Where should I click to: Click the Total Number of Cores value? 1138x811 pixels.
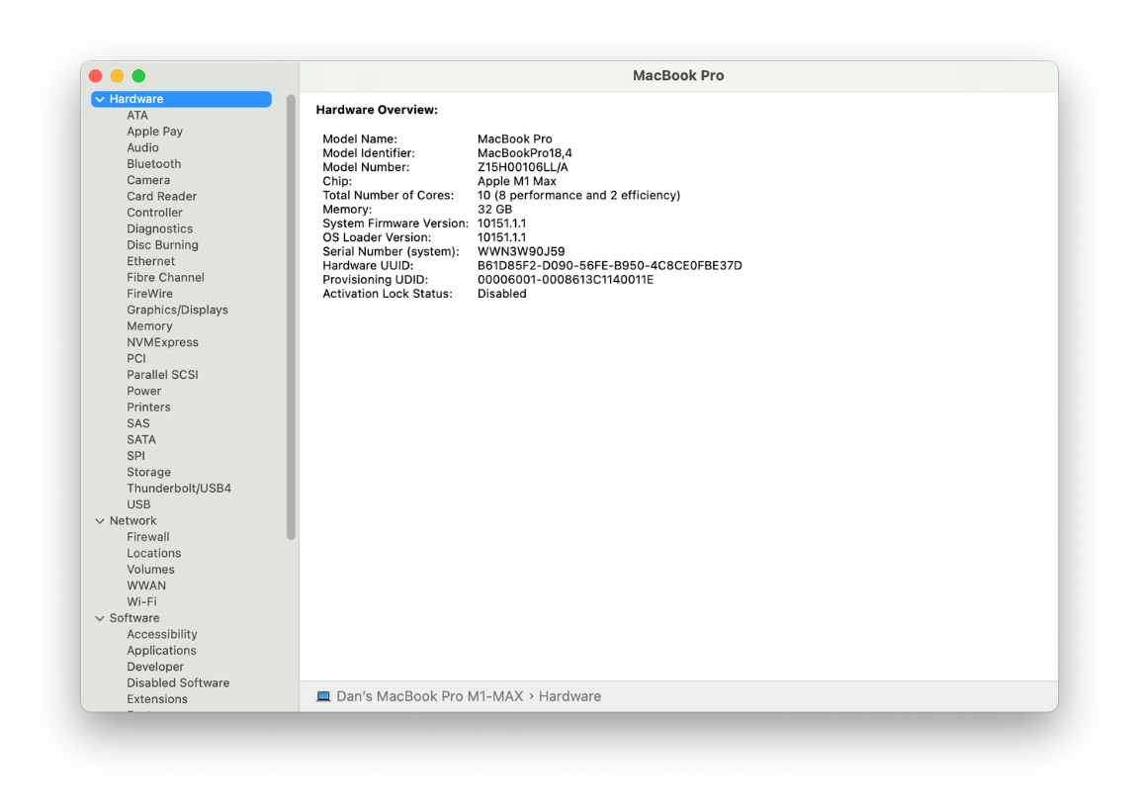(578, 195)
